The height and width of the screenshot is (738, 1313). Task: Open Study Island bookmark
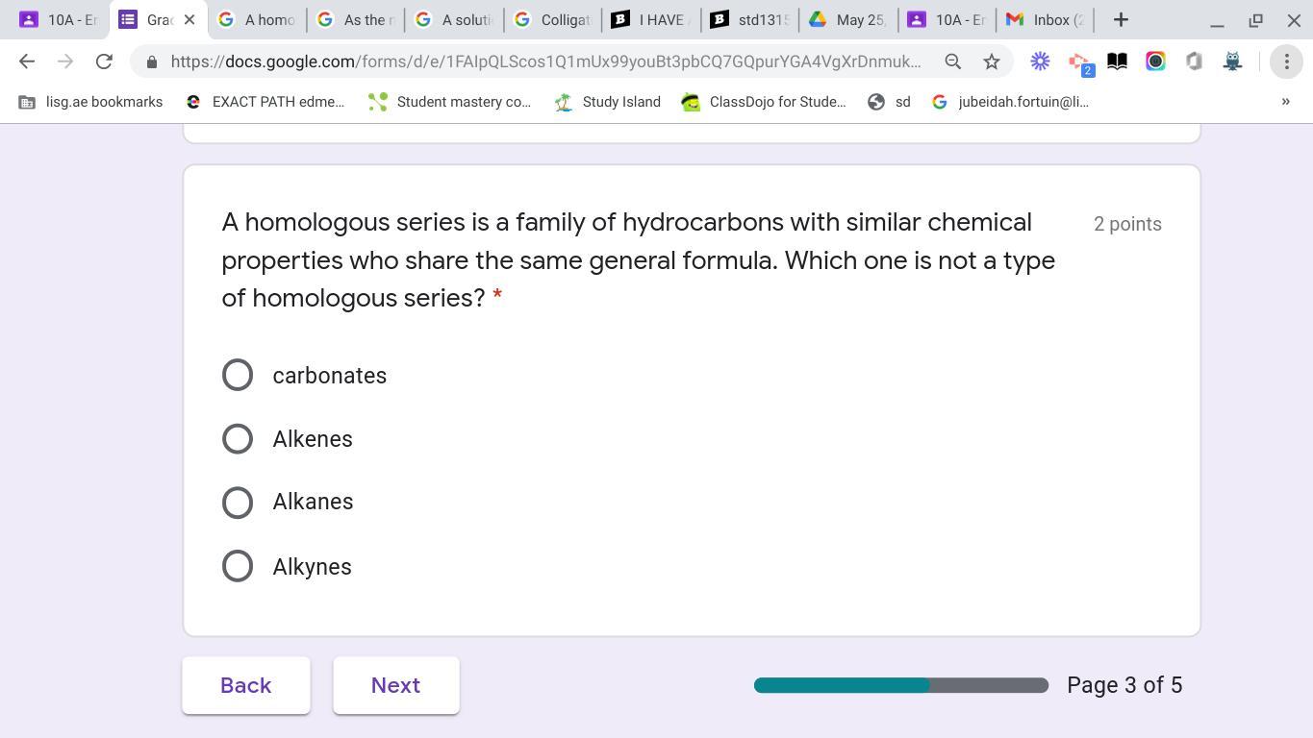(x=608, y=102)
